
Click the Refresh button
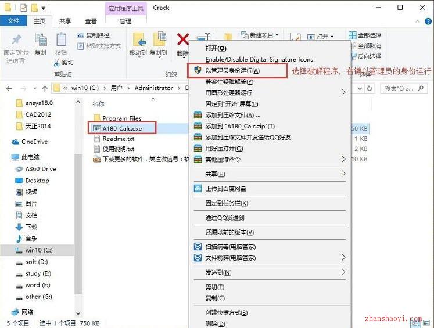click(x=370, y=88)
